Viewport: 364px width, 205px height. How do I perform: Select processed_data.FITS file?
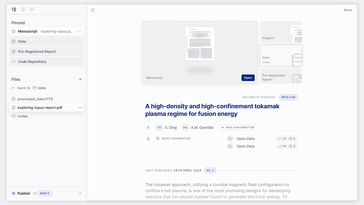point(35,99)
